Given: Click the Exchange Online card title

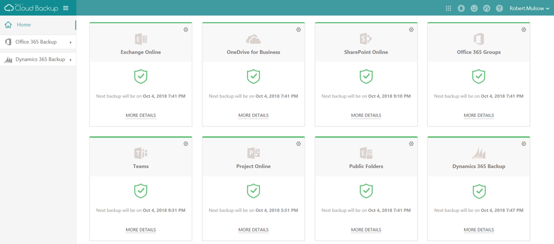Looking at the screenshot, I should click(141, 52).
